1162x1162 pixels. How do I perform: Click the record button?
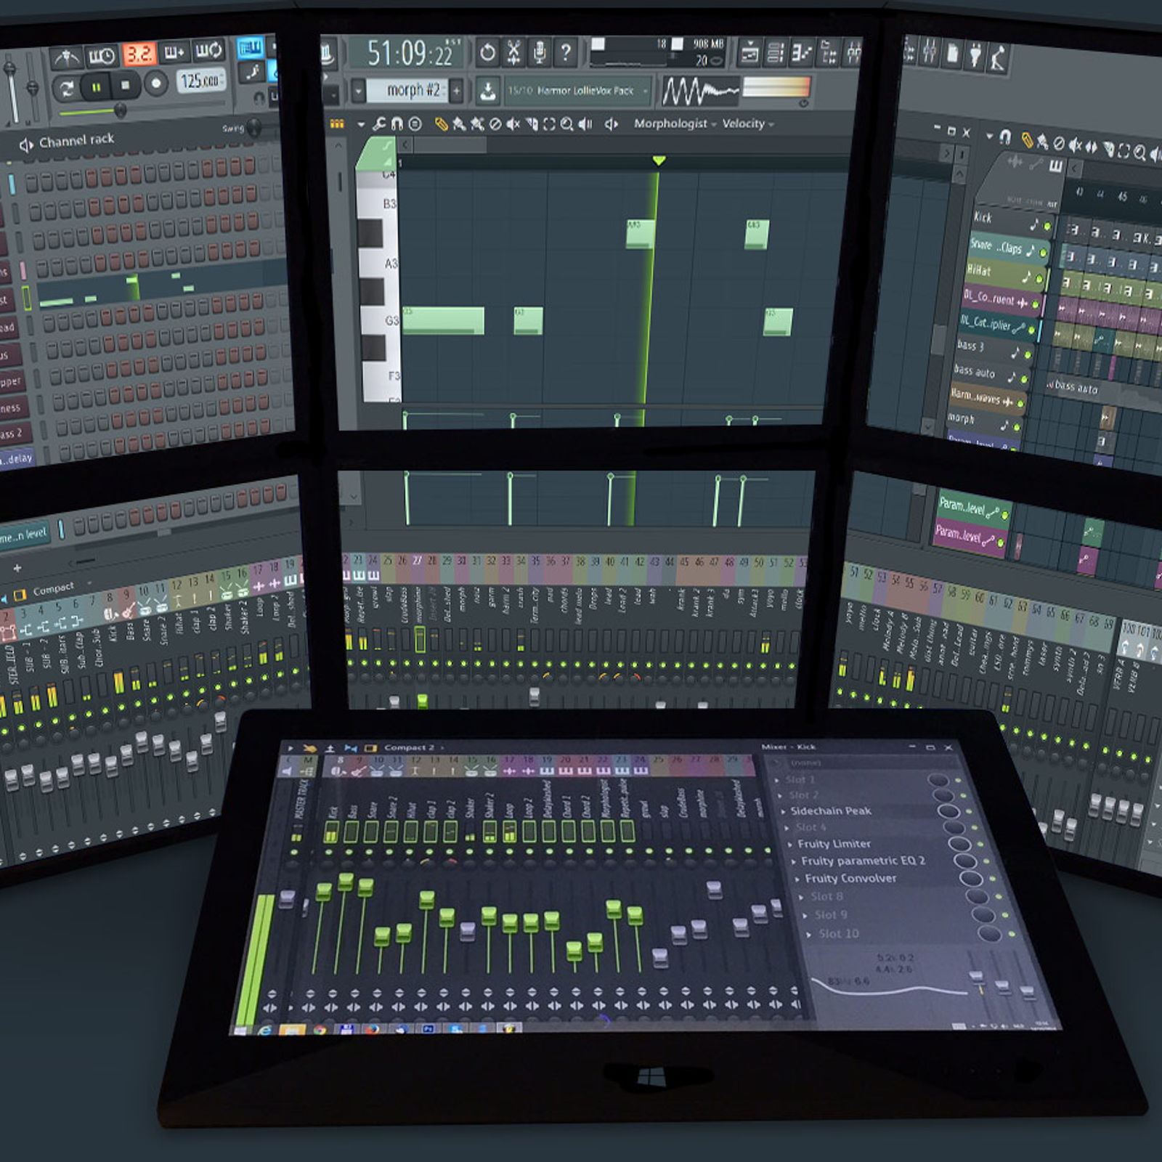tap(155, 84)
